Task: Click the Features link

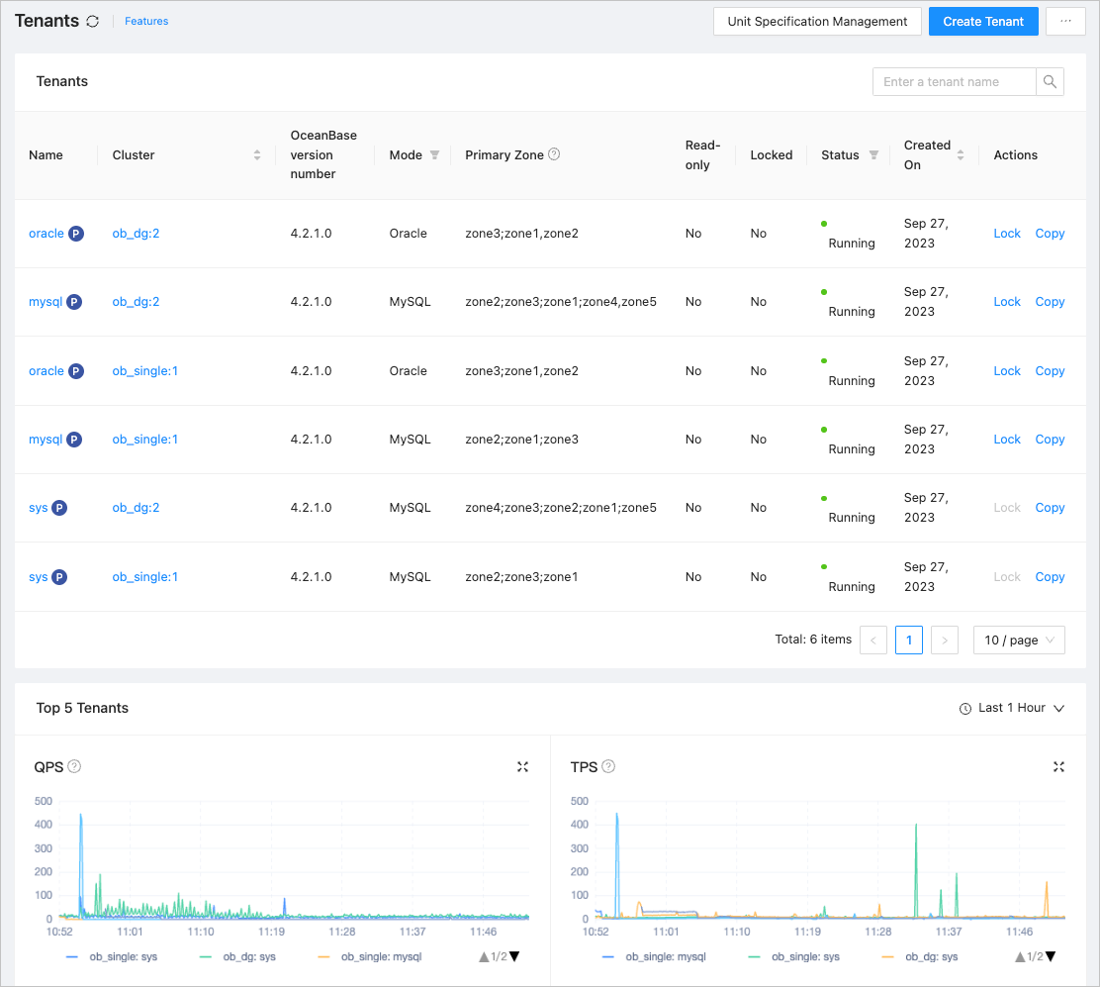Action: (146, 22)
